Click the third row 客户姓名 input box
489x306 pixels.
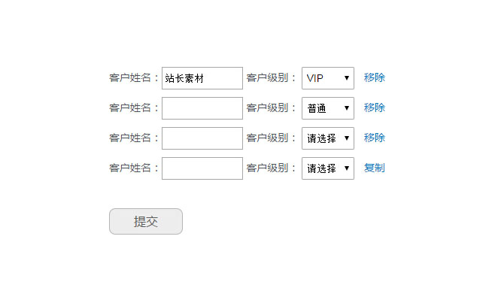coord(202,138)
